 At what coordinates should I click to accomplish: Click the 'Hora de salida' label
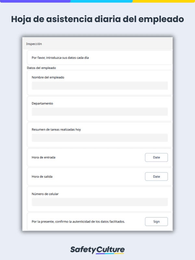pyautogui.click(x=42, y=176)
